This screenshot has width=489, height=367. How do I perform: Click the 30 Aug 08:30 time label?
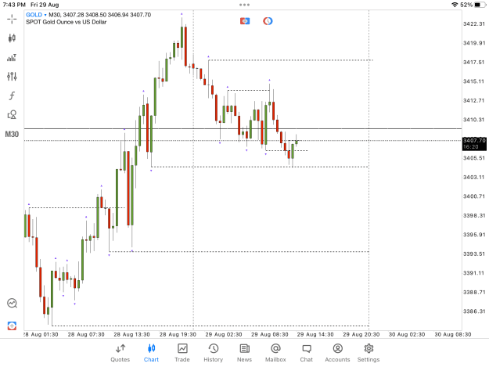click(x=452, y=334)
